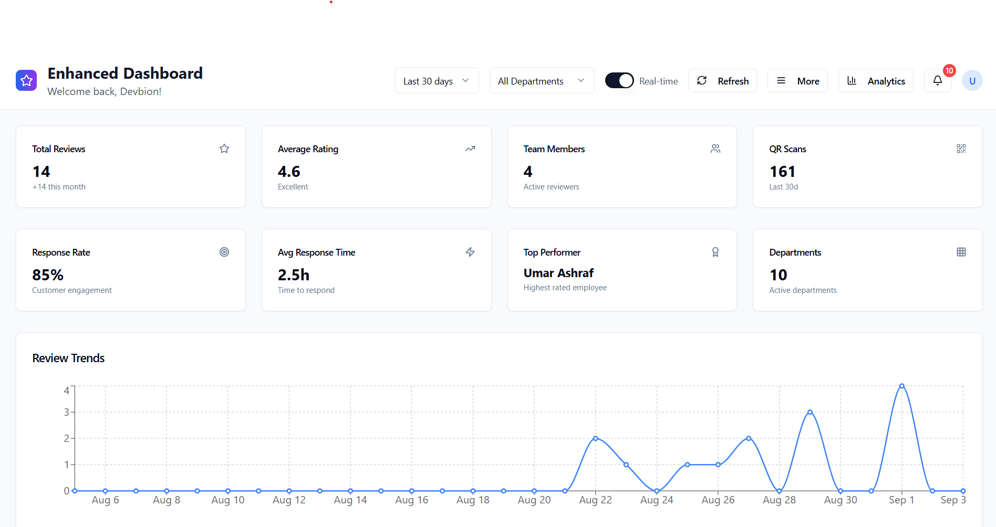
Task: Click the Aug 22 data point on chart
Action: pyautogui.click(x=595, y=438)
